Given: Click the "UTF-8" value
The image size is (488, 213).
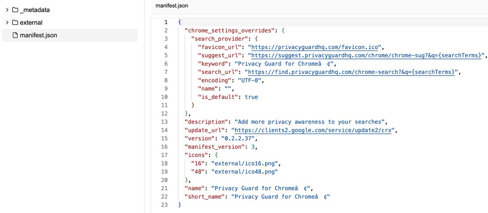Looking at the screenshot, I should [249, 80].
